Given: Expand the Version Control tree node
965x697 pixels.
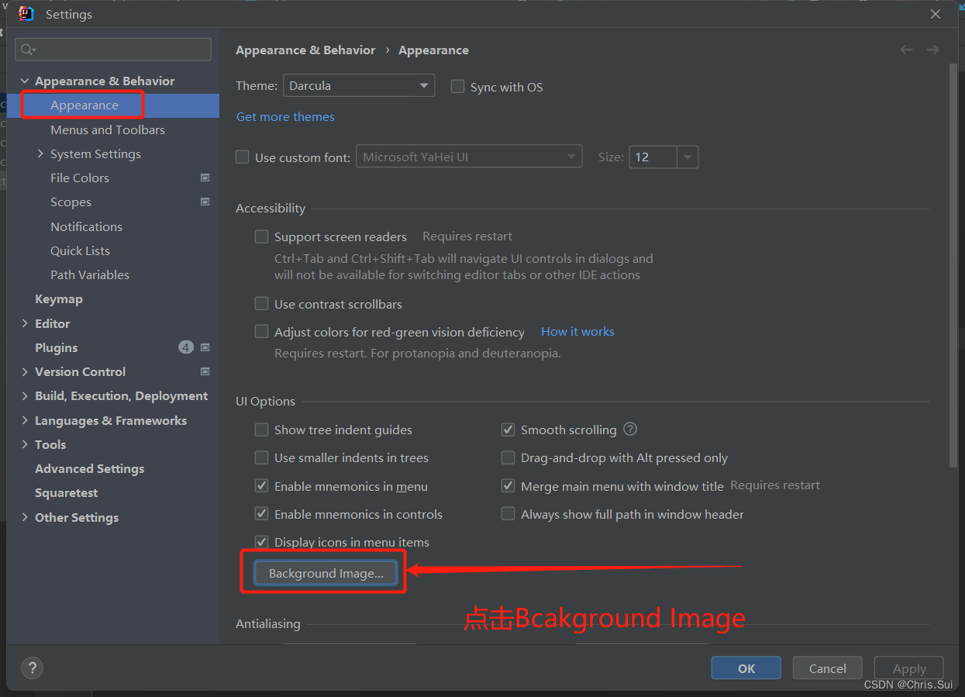Looking at the screenshot, I should 25,371.
